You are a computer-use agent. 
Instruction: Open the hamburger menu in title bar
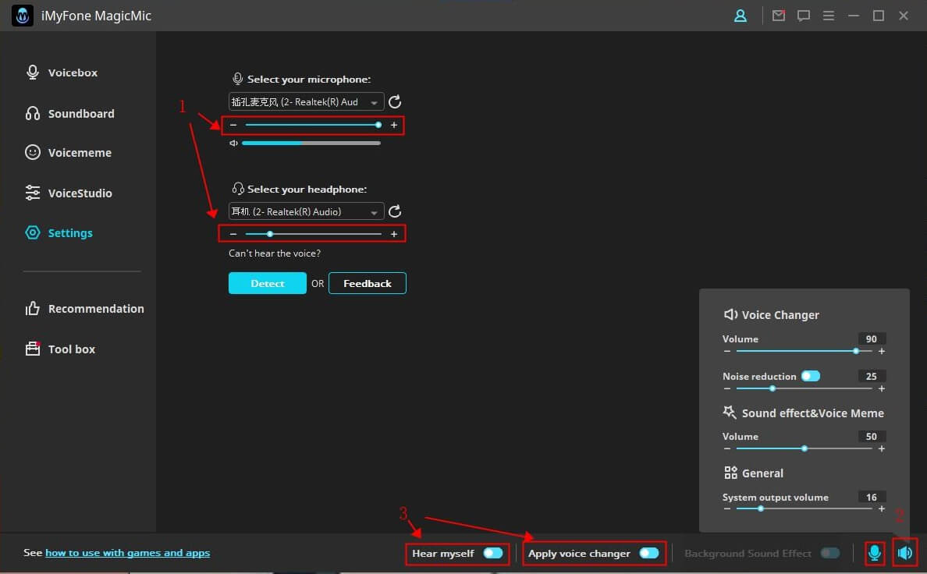click(x=828, y=16)
